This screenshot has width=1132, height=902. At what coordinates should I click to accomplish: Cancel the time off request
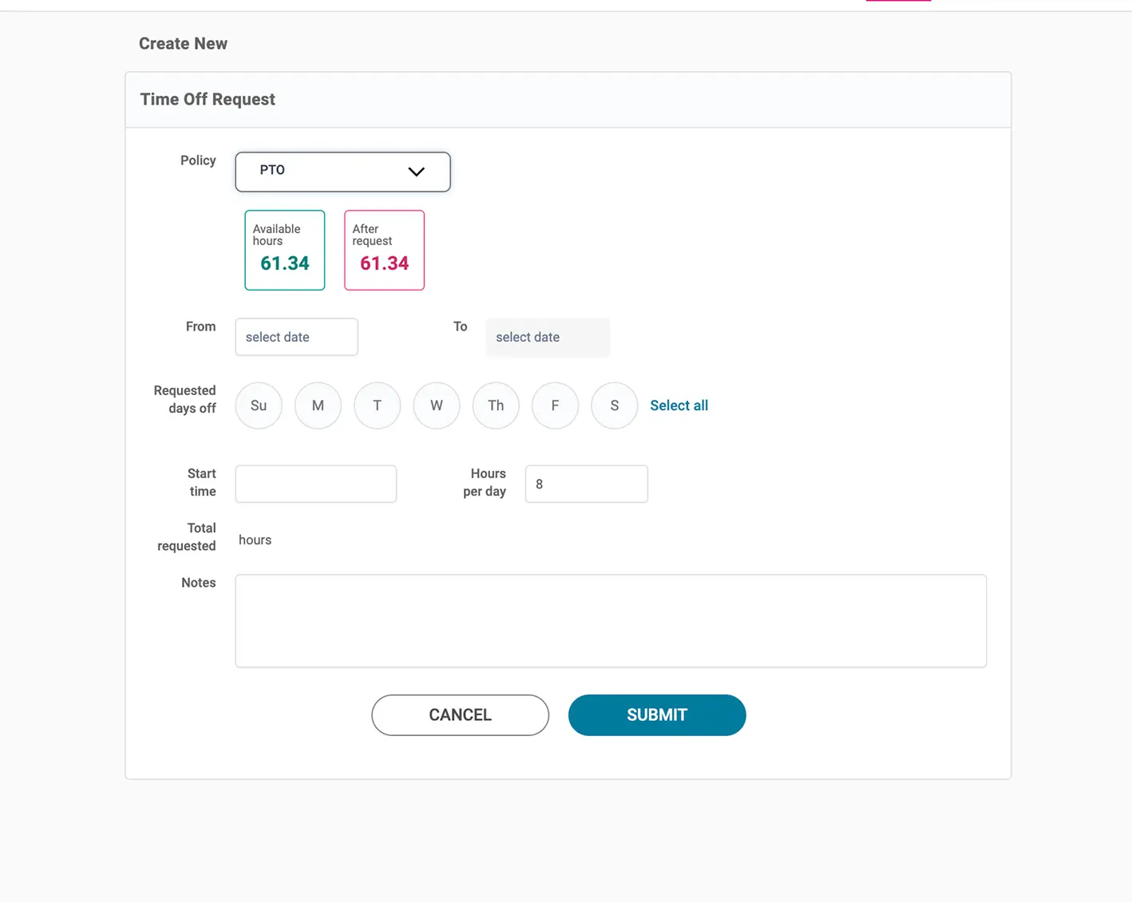(x=460, y=714)
